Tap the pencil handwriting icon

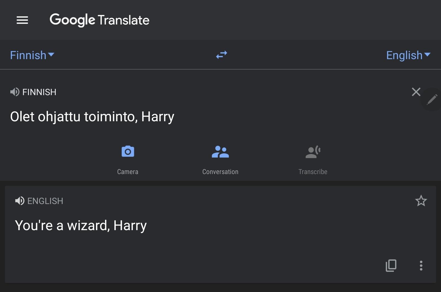pos(432,100)
